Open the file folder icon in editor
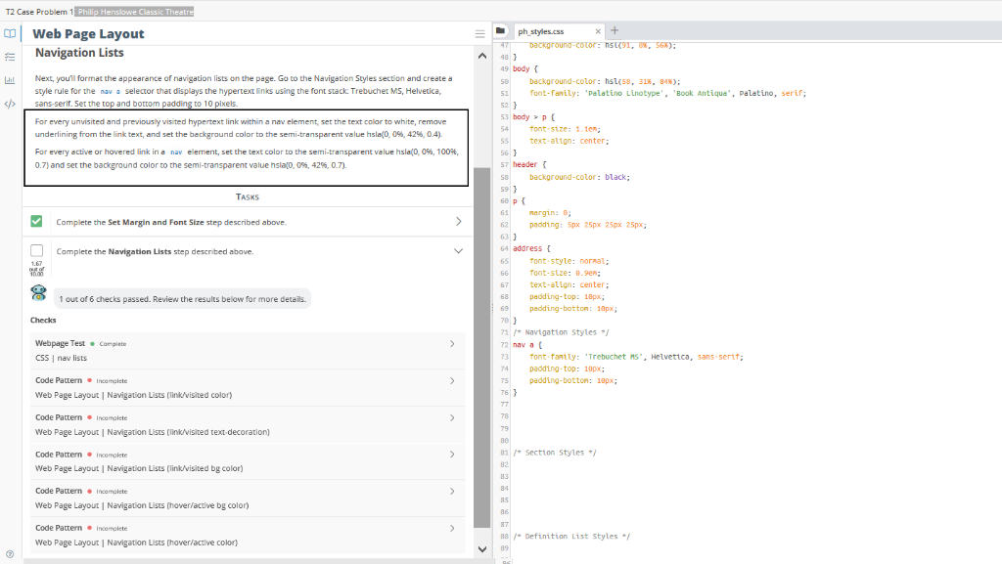 500,30
